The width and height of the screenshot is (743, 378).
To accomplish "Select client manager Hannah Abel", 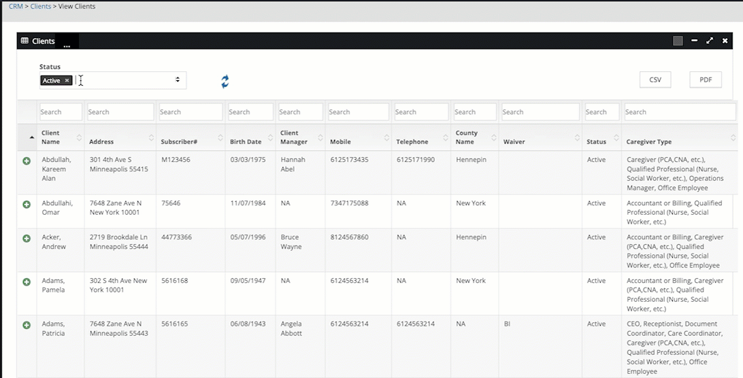I will point(293,165).
